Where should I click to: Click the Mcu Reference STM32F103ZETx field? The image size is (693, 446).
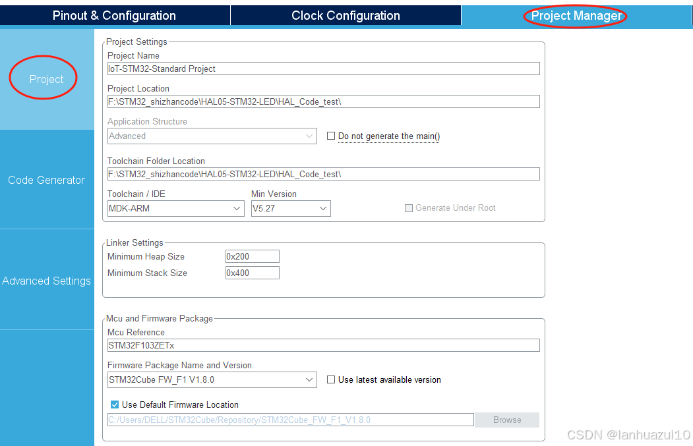click(x=324, y=345)
